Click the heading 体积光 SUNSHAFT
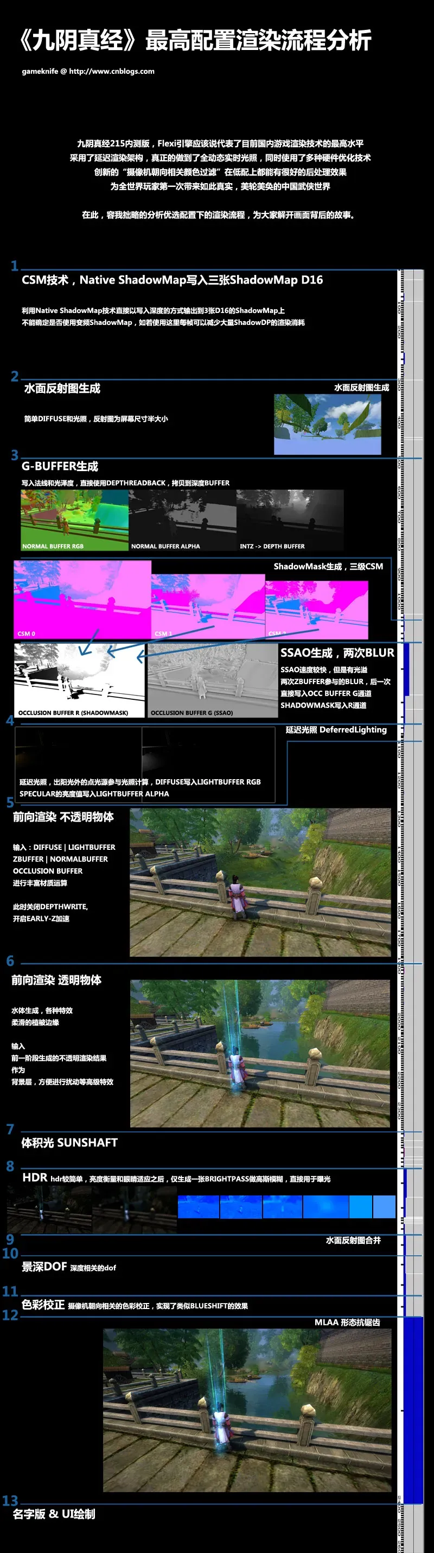The width and height of the screenshot is (434, 1553). (x=69, y=1142)
